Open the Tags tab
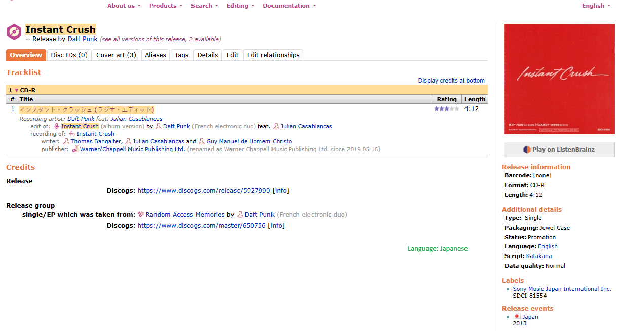This screenshot has width=621, height=331. [181, 55]
